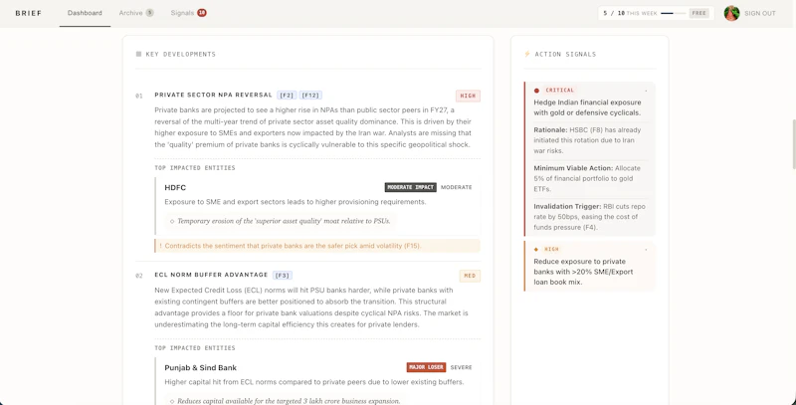Click the MODERATE IMPACT label for HDFC

pyautogui.click(x=411, y=187)
